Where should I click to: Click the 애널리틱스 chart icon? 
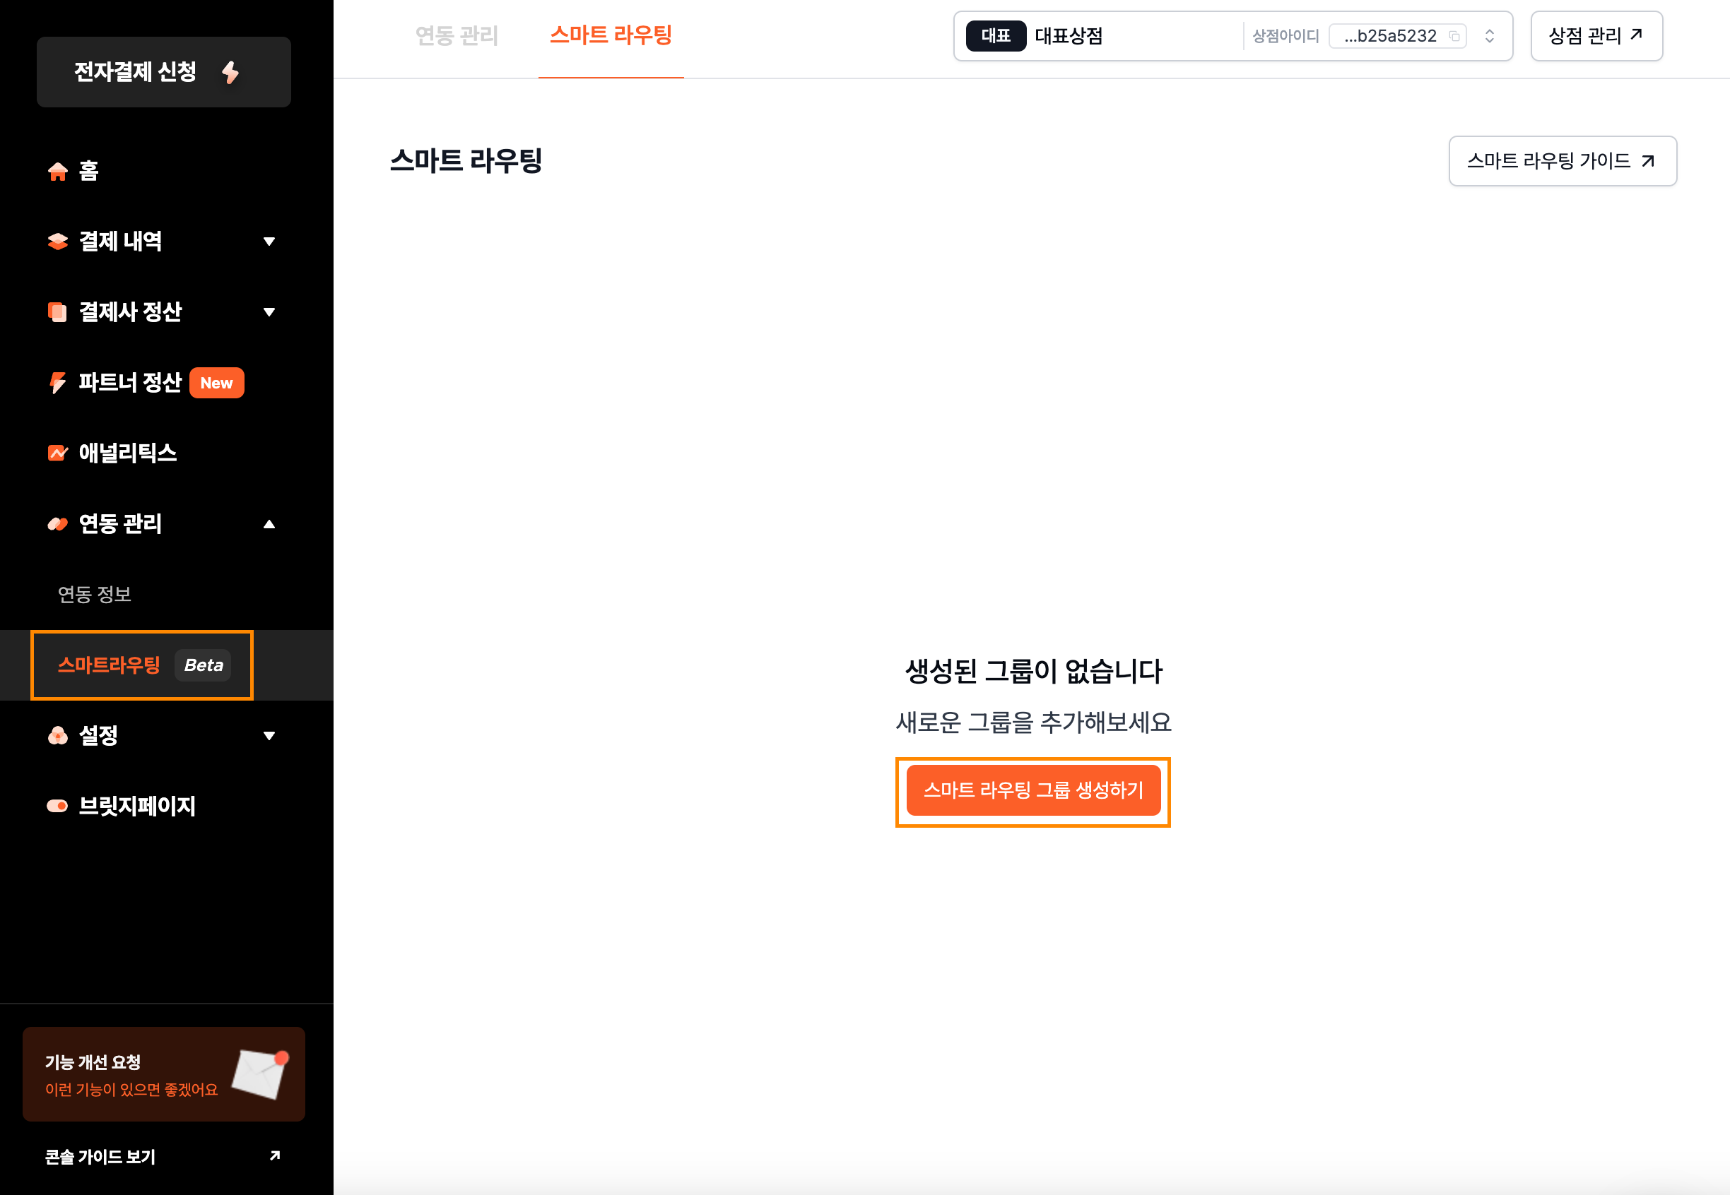(58, 453)
